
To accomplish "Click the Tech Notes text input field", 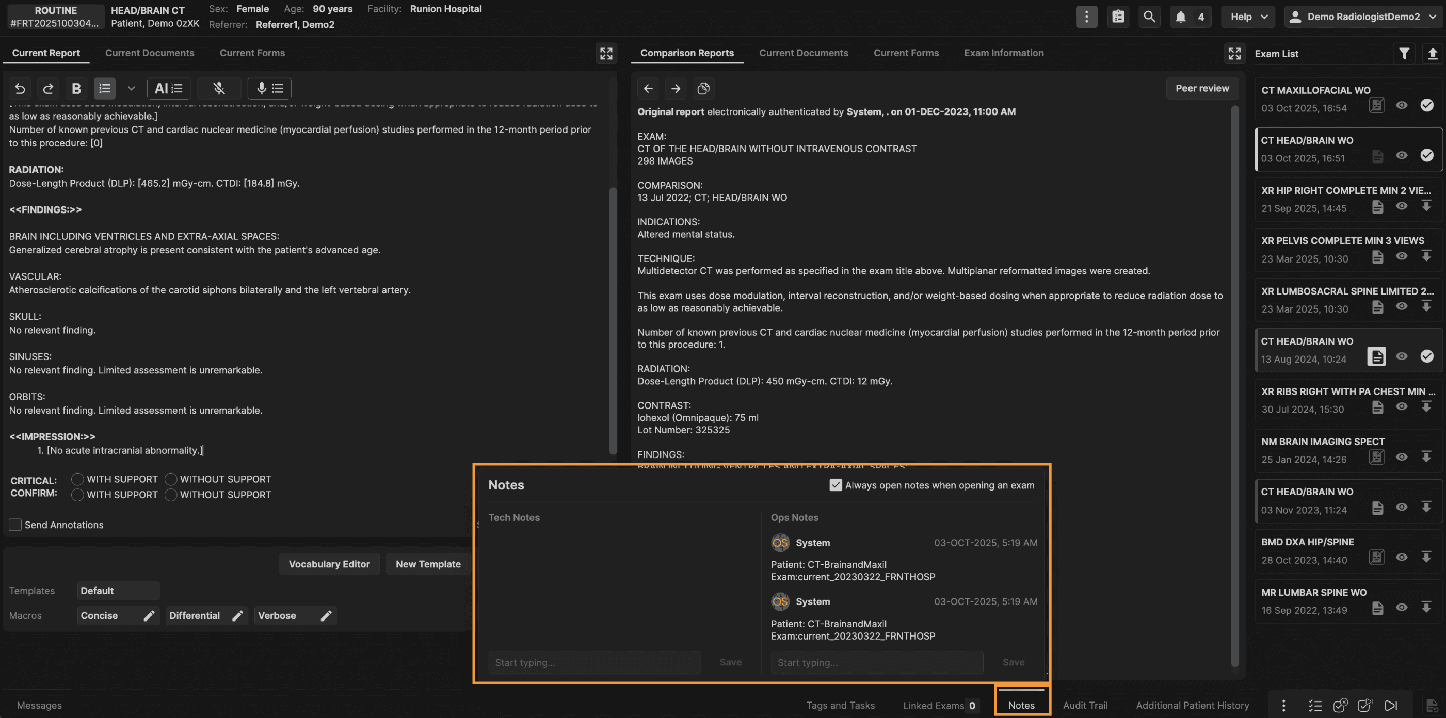I will (x=594, y=662).
